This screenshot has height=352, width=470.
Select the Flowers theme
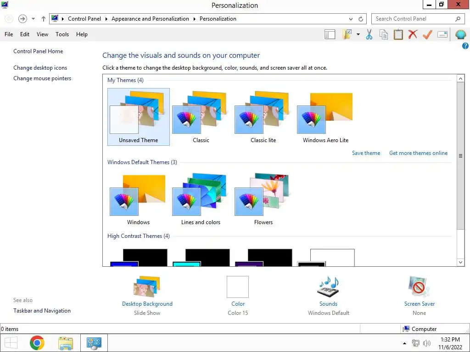(x=263, y=199)
